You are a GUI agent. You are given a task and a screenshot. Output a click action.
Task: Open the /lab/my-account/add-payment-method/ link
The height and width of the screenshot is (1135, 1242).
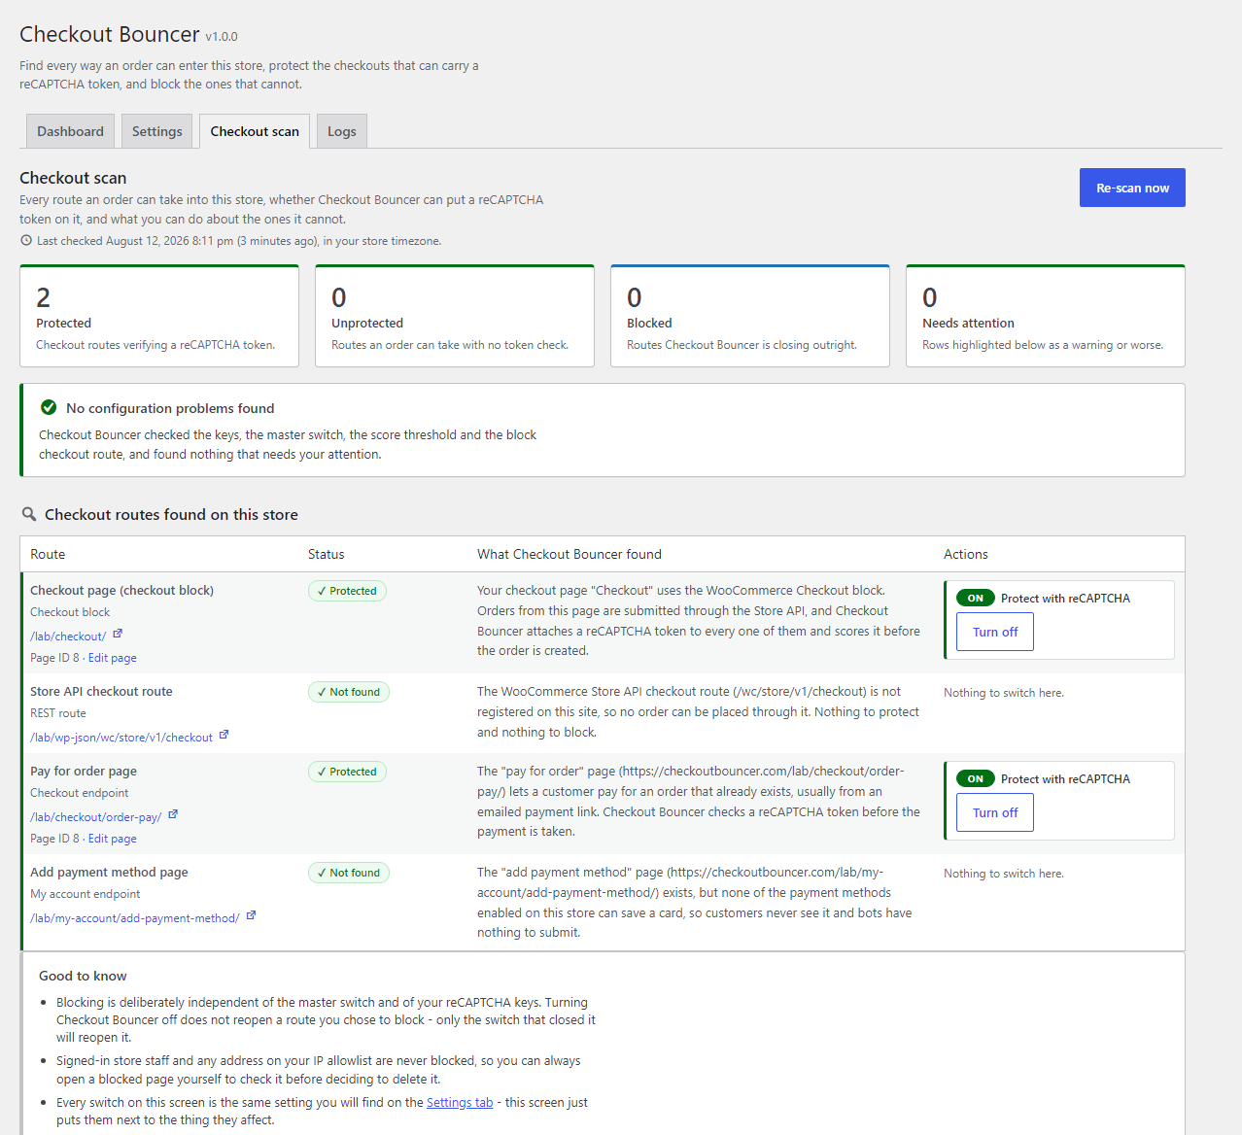pos(135,918)
